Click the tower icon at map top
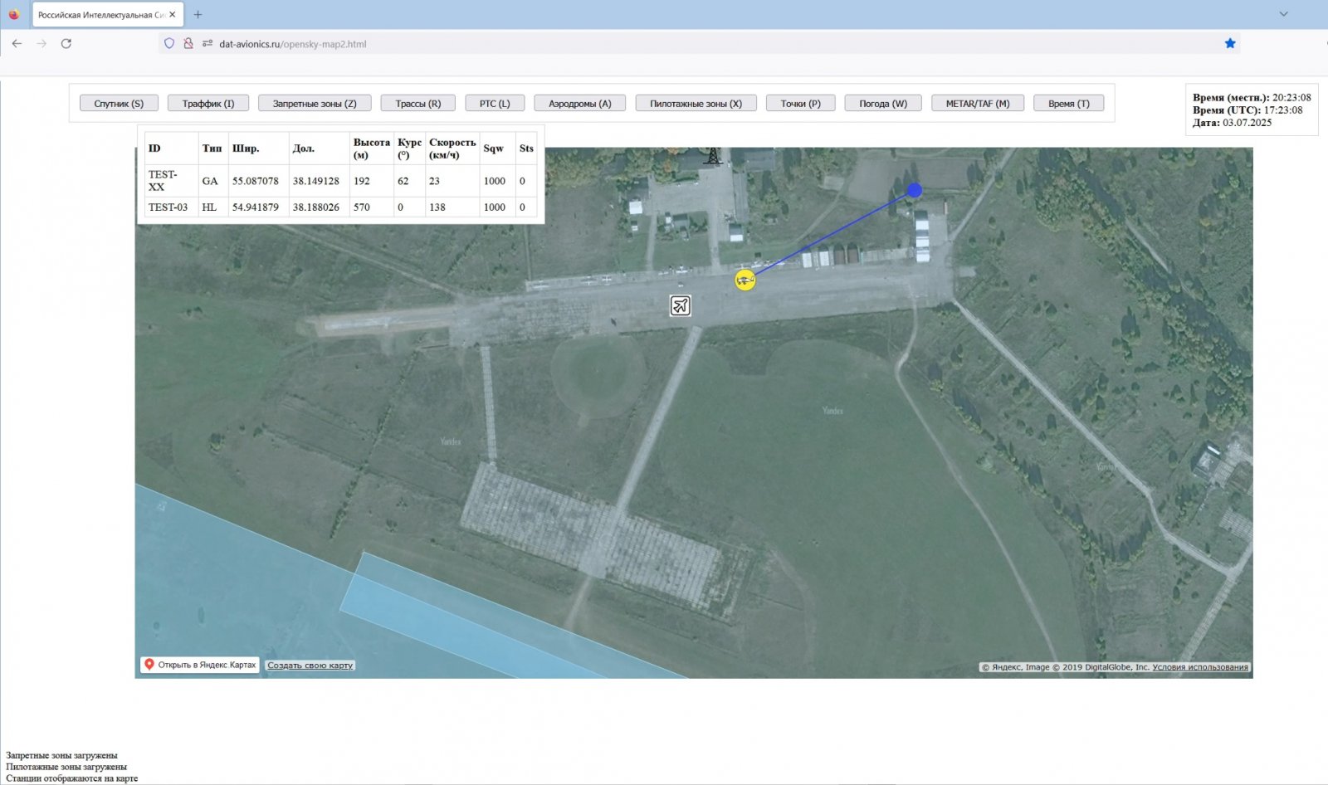 (x=712, y=155)
